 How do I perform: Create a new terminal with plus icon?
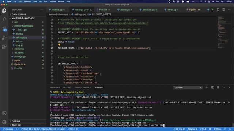click(207, 87)
